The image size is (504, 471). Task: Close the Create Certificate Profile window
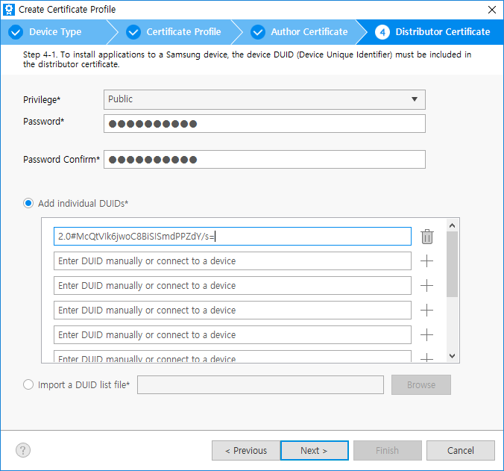[491, 10]
